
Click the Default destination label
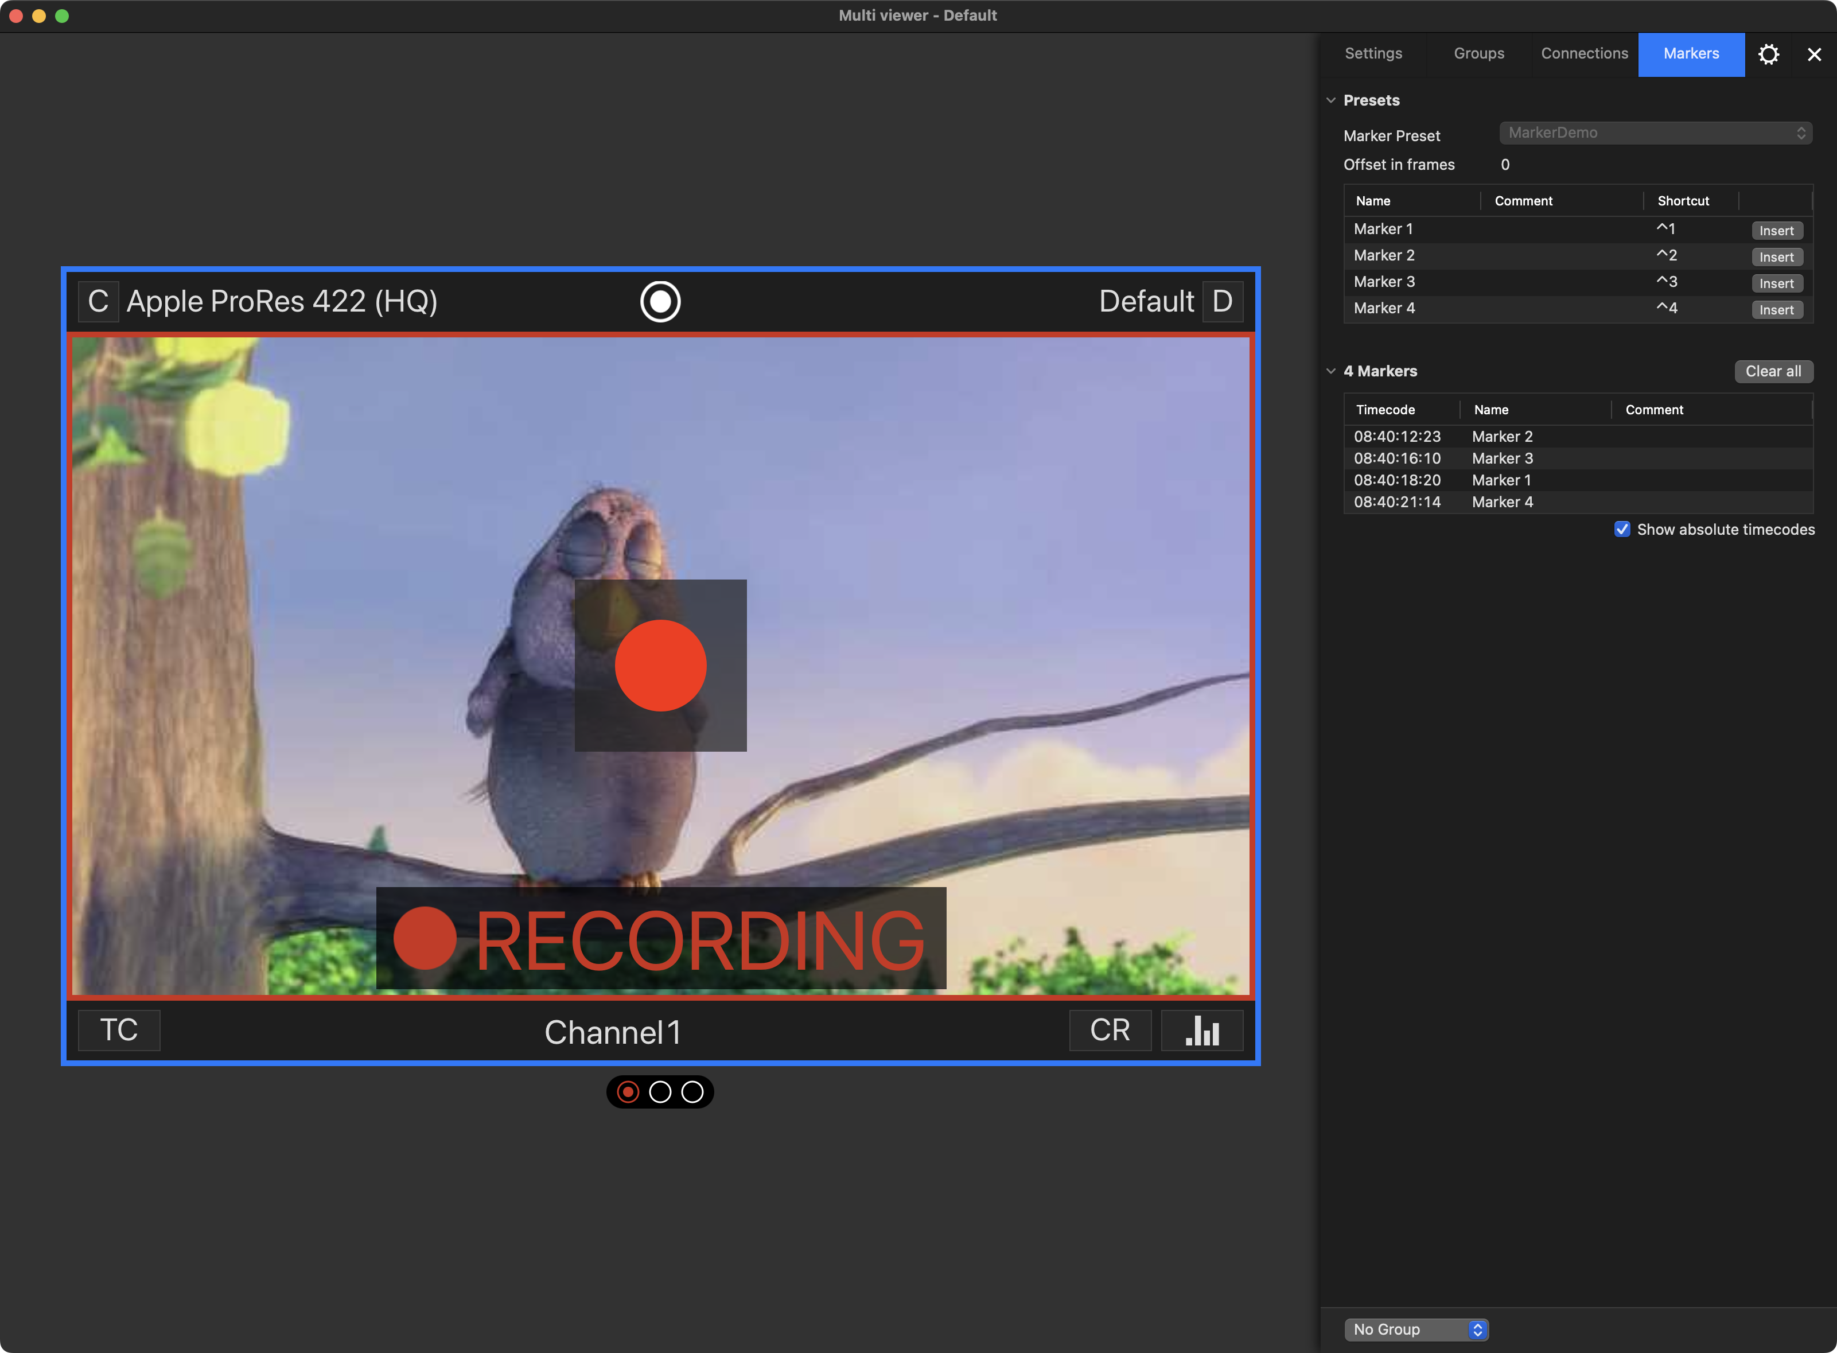1146,301
